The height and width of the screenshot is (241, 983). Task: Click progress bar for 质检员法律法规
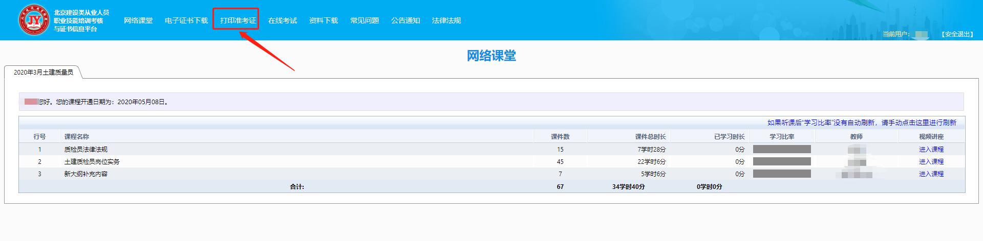(x=782, y=150)
